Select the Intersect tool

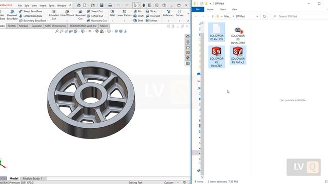pos(153,16)
